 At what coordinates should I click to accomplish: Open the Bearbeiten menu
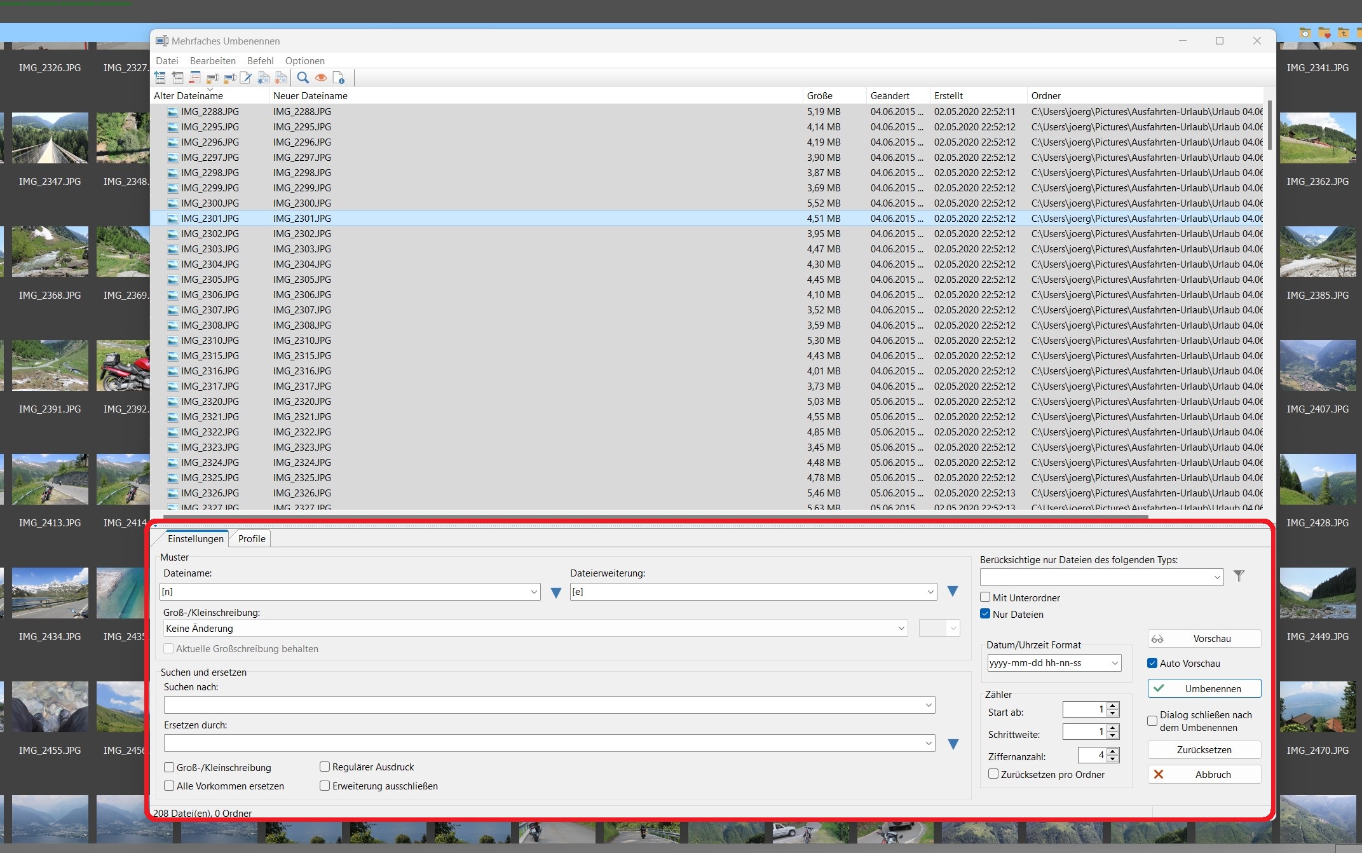(x=213, y=61)
